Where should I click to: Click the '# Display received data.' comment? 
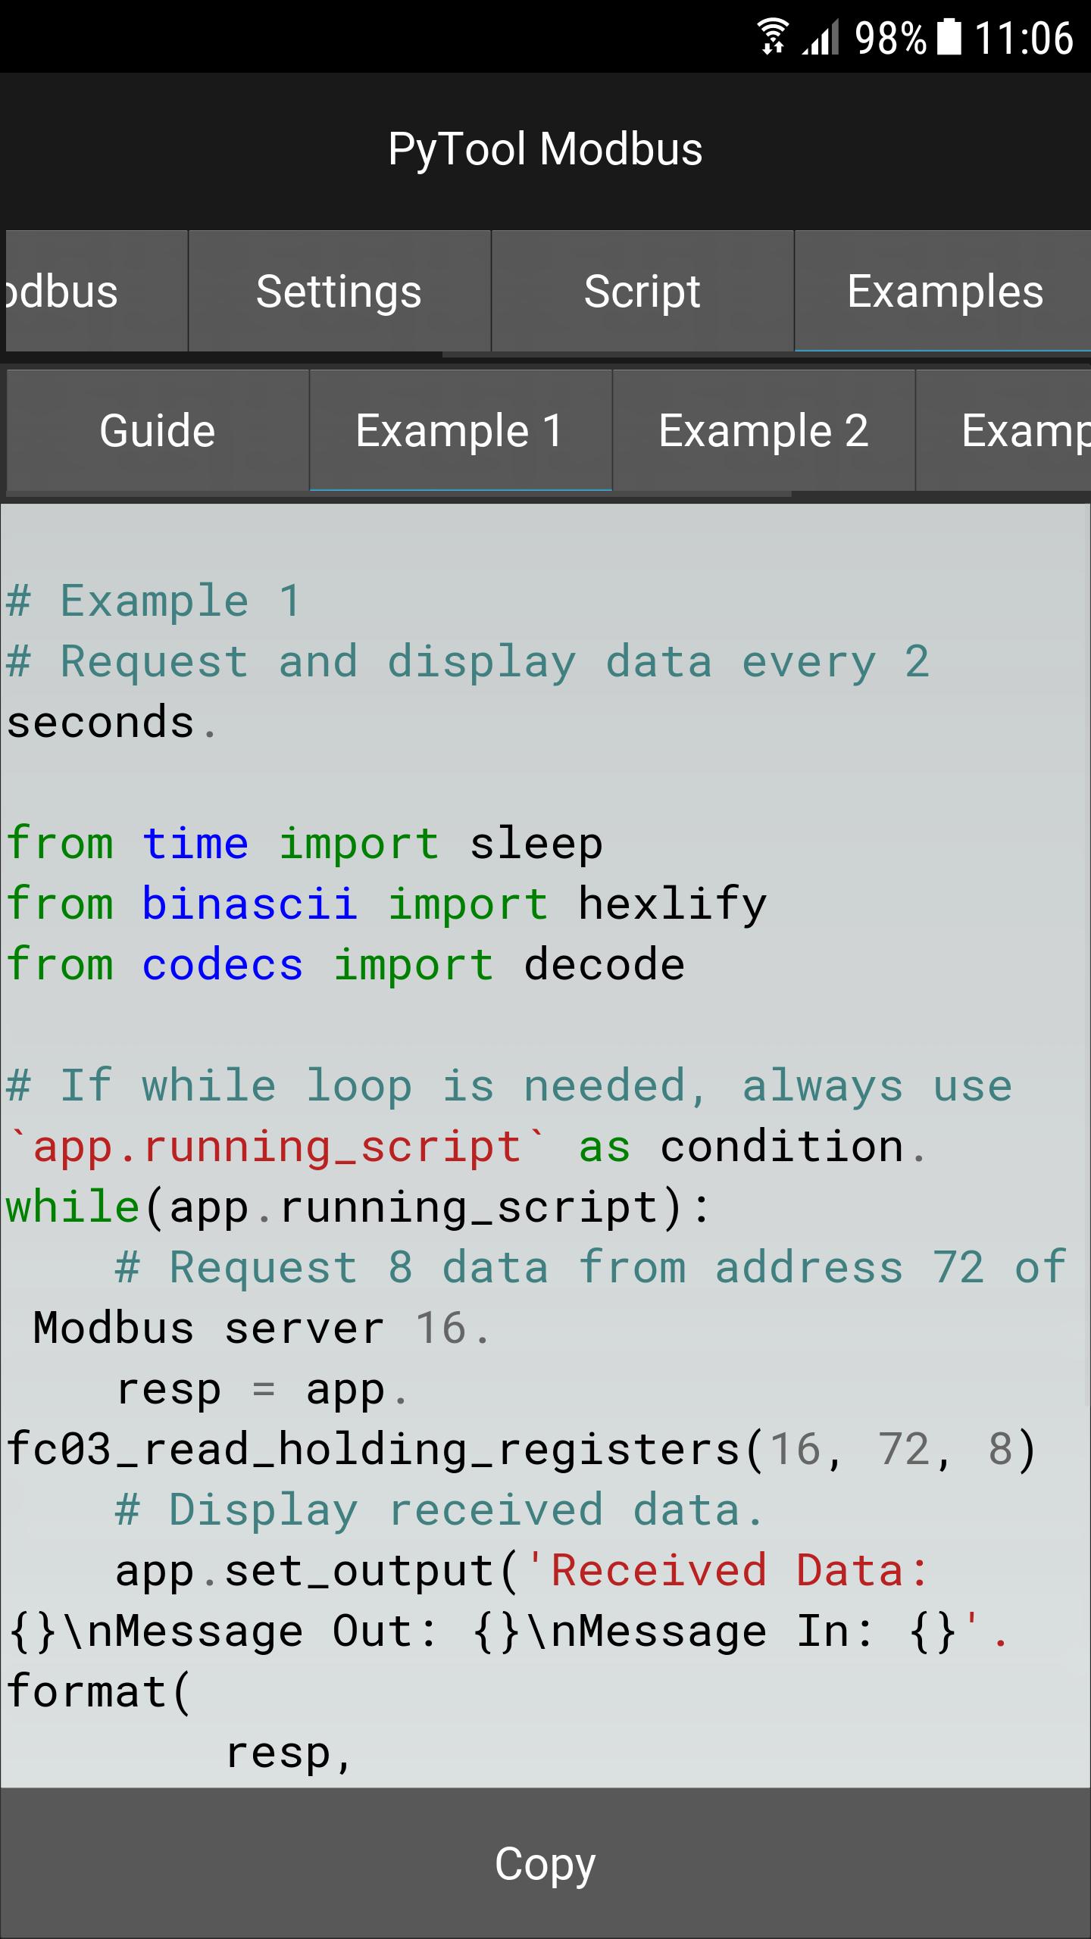point(439,1510)
